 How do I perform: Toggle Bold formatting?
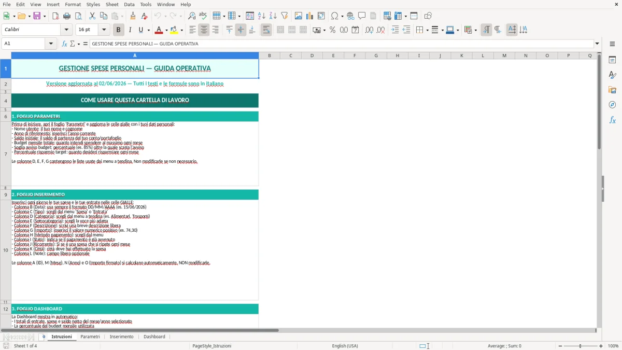click(118, 30)
